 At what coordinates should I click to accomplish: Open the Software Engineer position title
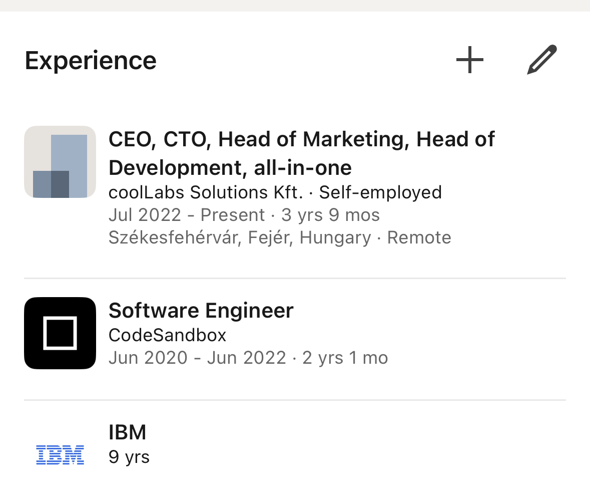(201, 311)
